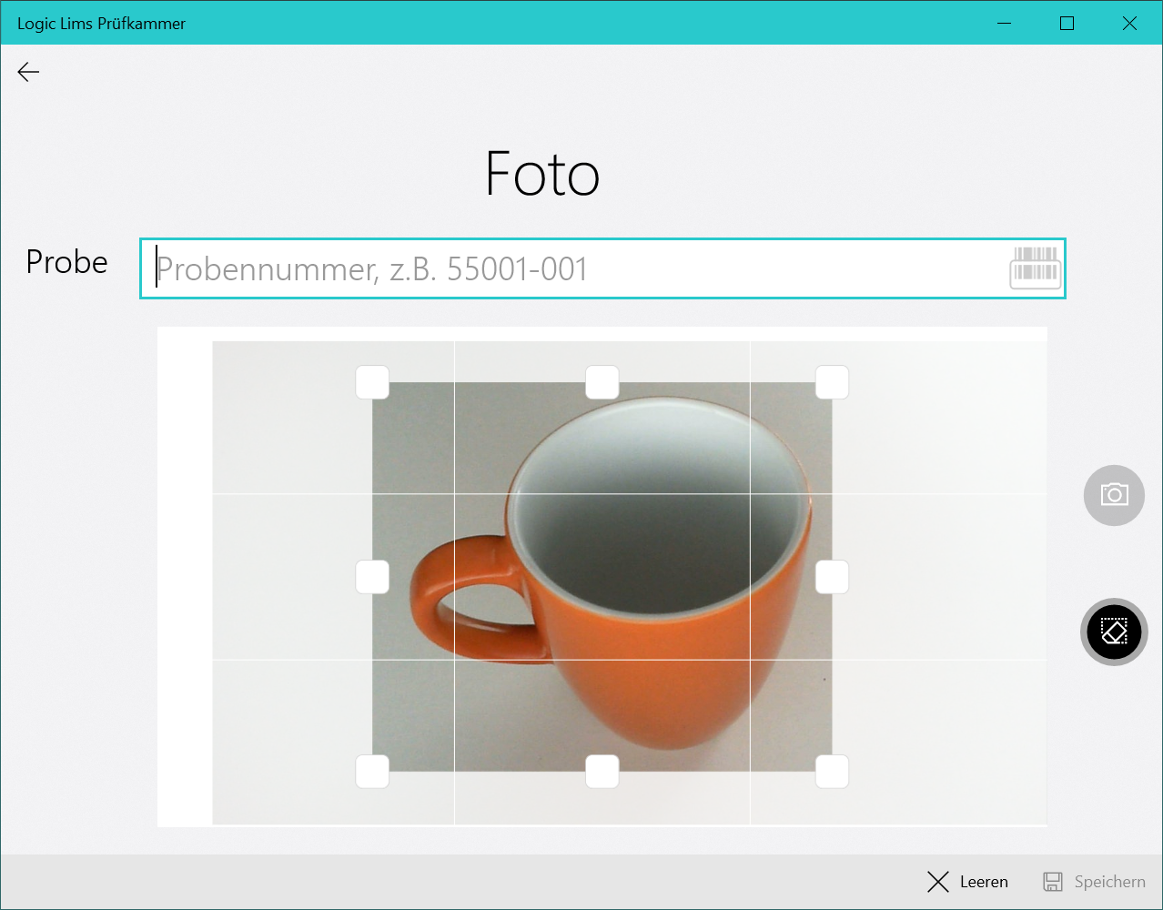Select the bottom-left crop handle
Screen dimensions: 1163x910
pos(372,772)
